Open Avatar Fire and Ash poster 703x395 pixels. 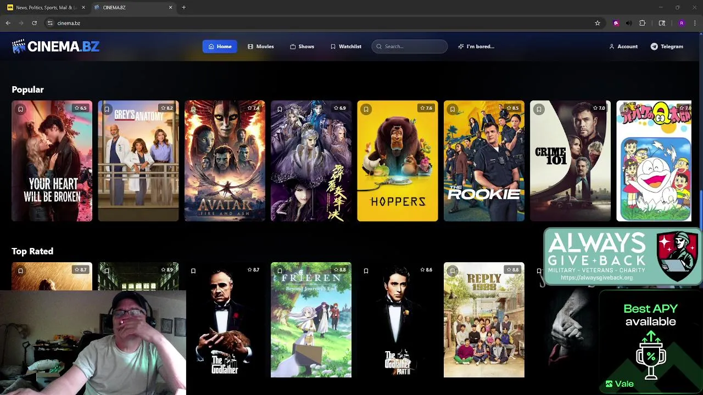[225, 161]
